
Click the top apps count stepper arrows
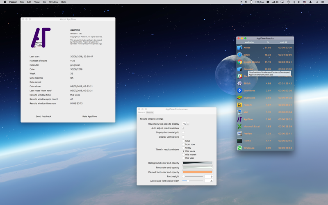[188, 124]
